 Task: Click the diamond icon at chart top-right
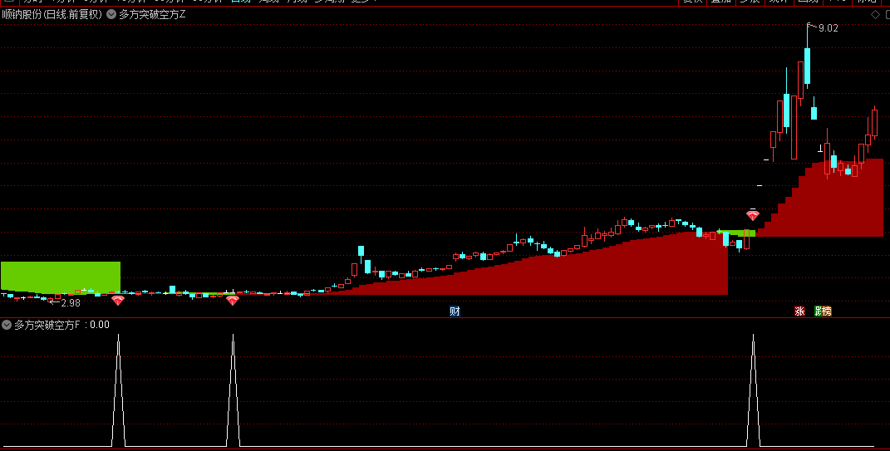(875, 15)
